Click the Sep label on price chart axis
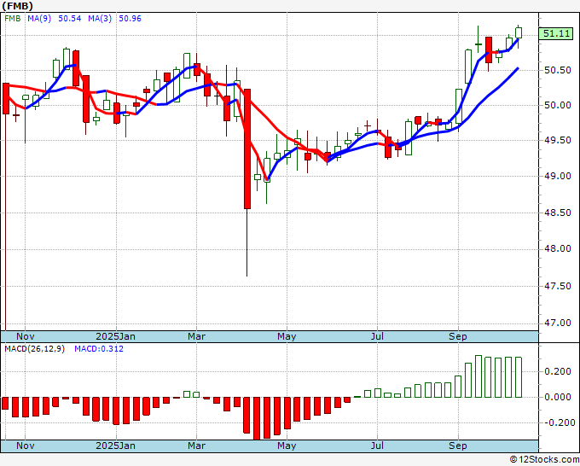 (x=458, y=336)
